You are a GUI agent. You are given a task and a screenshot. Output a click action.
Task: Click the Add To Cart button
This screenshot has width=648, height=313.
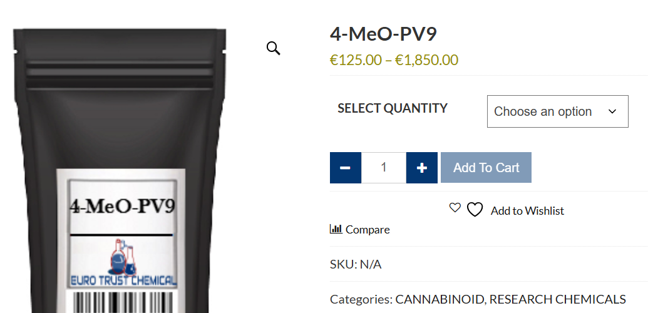486,168
